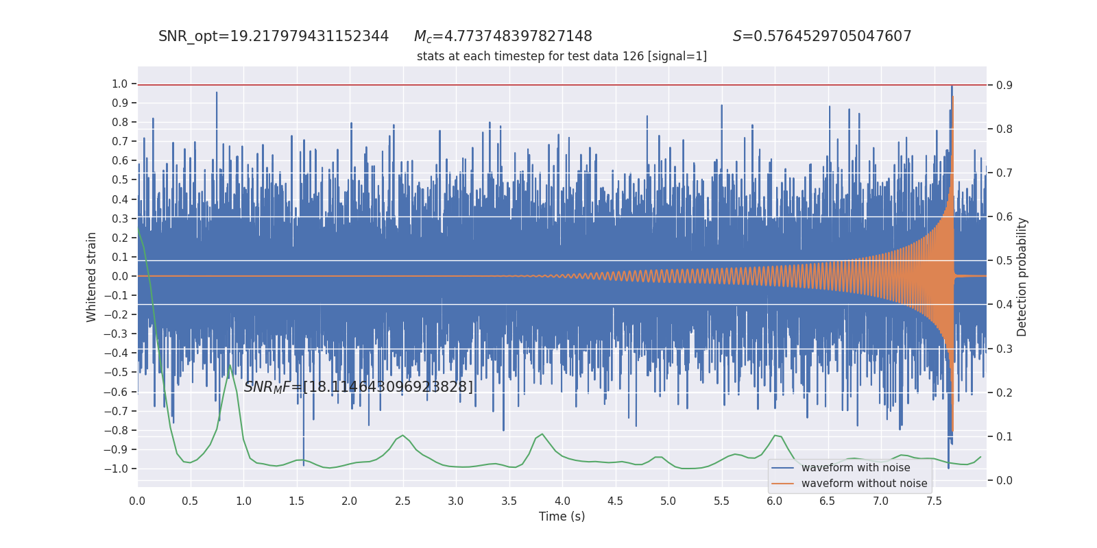This screenshot has width=1097, height=548.
Task: Click the 0.6 tick on Detection probability axis
Action: pos(1004,216)
